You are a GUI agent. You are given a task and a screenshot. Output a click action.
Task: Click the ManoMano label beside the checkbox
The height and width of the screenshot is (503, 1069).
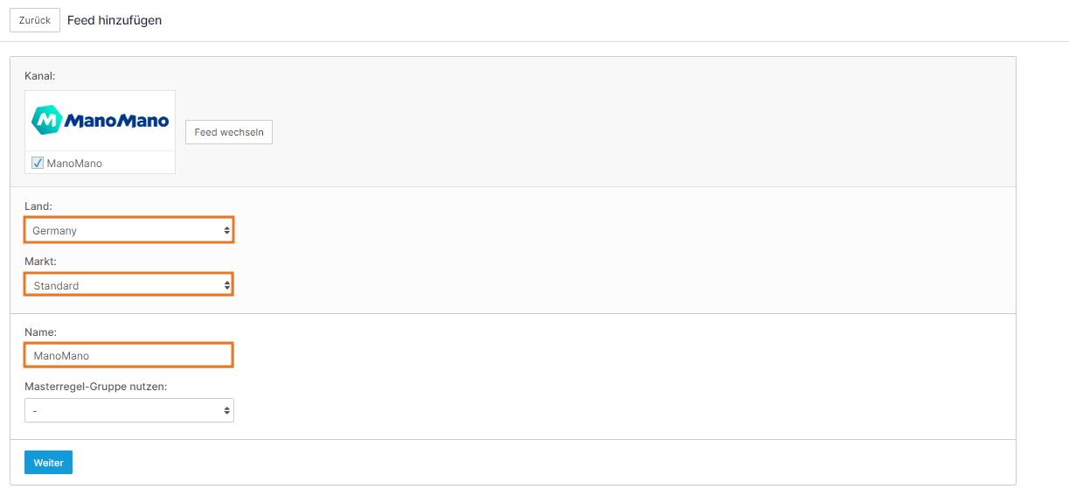[x=74, y=164]
